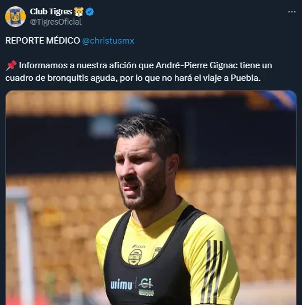Click the three black stripes on the sleeve
The height and width of the screenshot is (305, 302).
point(211,271)
